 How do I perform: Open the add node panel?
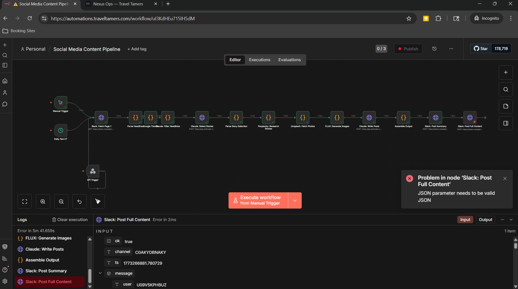(506, 72)
